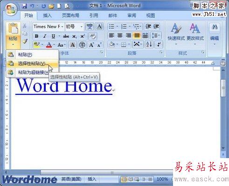Open the phonetic guide (wén) tool
The height and width of the screenshot is (186, 229).
point(90,27)
